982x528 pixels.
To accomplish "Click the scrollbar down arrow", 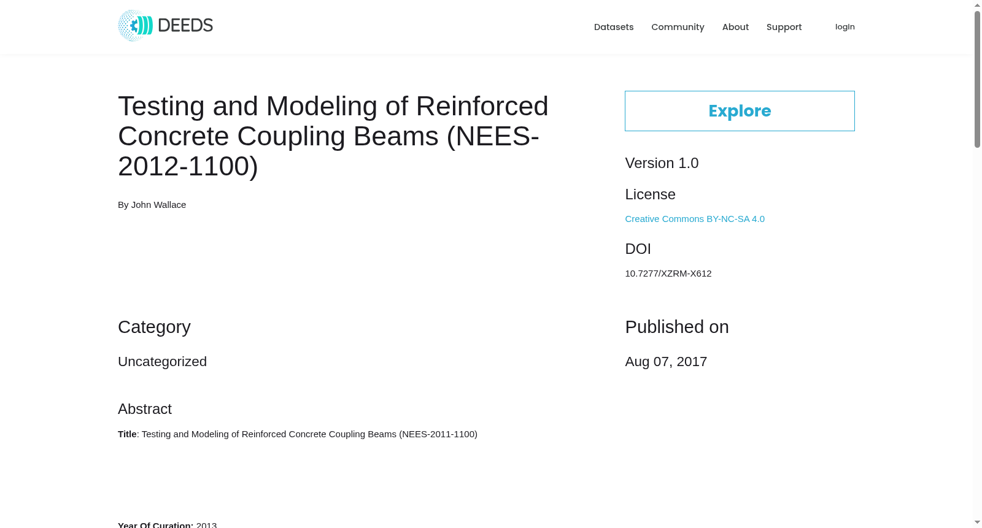I will (977, 522).
